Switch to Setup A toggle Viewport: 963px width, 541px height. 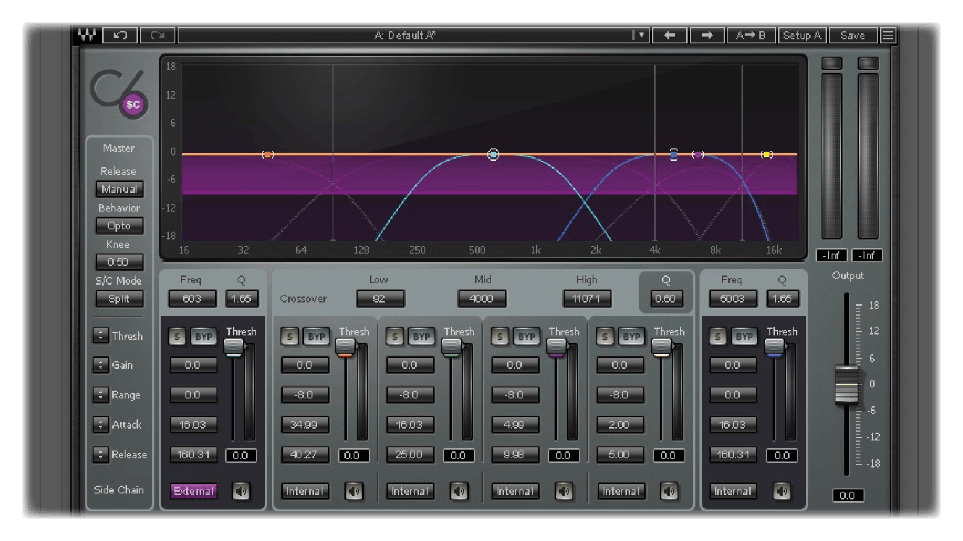[x=802, y=35]
